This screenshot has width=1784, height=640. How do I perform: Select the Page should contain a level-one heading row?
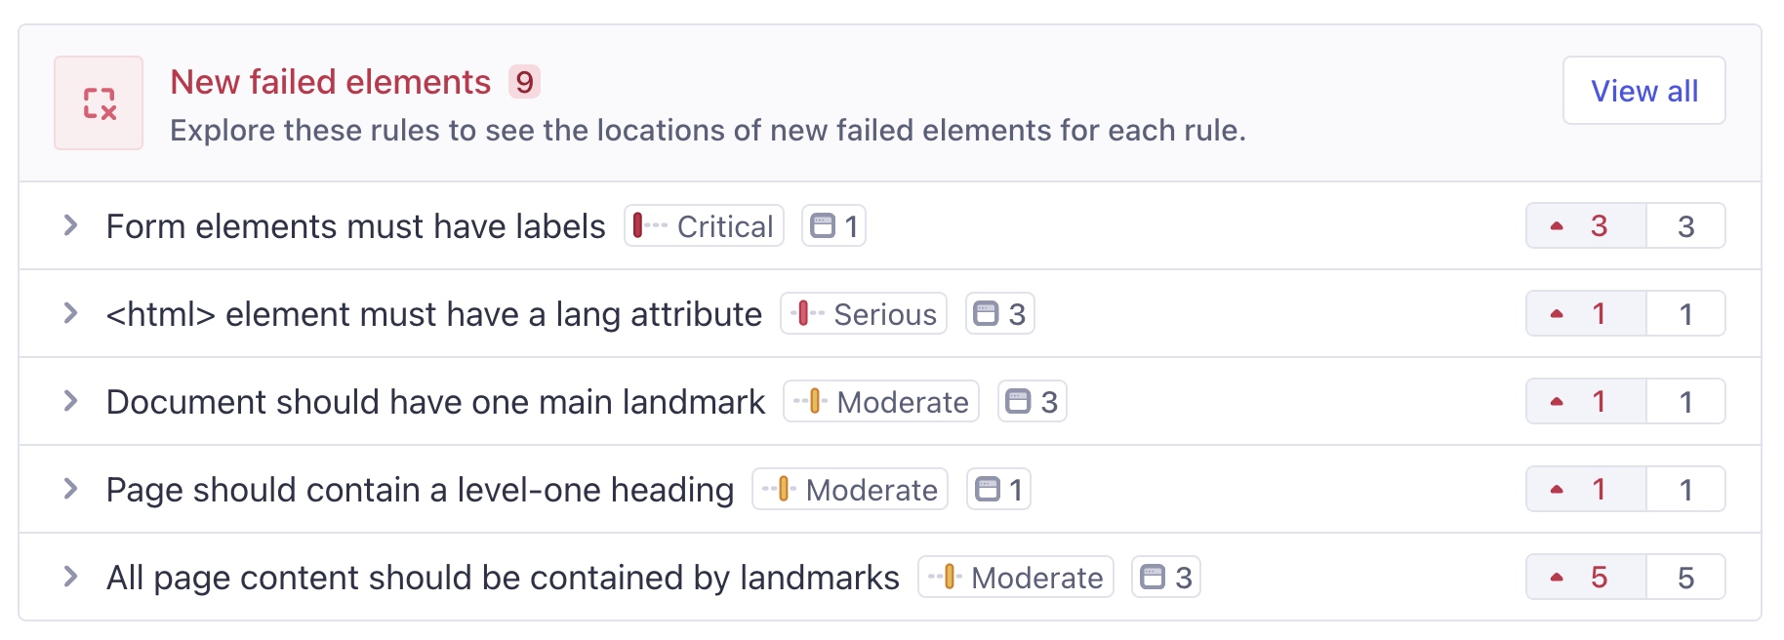[x=420, y=489]
